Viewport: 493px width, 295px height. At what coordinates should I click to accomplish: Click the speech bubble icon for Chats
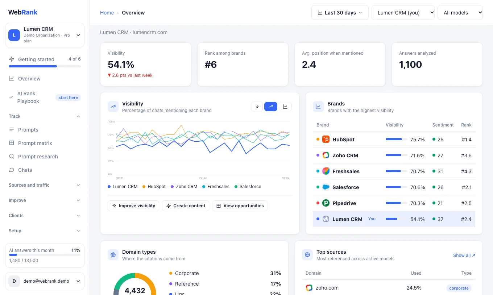pyautogui.click(x=12, y=170)
